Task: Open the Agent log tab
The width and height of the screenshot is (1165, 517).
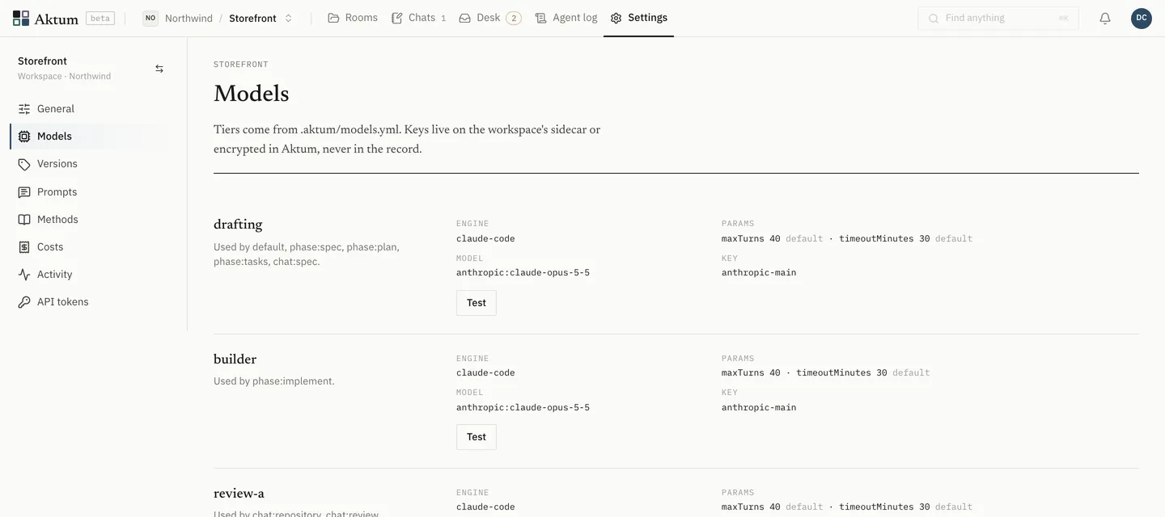Action: pos(566,18)
